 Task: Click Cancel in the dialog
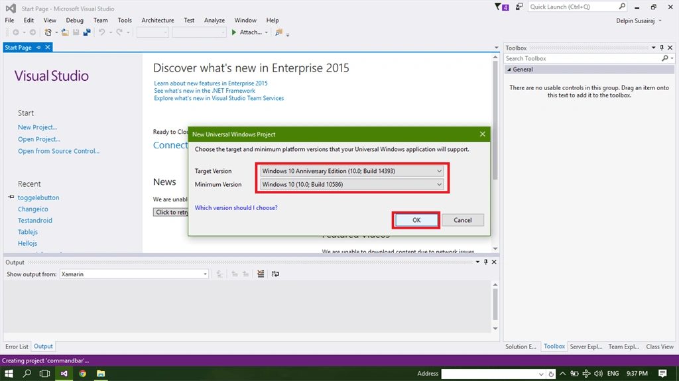pos(462,220)
